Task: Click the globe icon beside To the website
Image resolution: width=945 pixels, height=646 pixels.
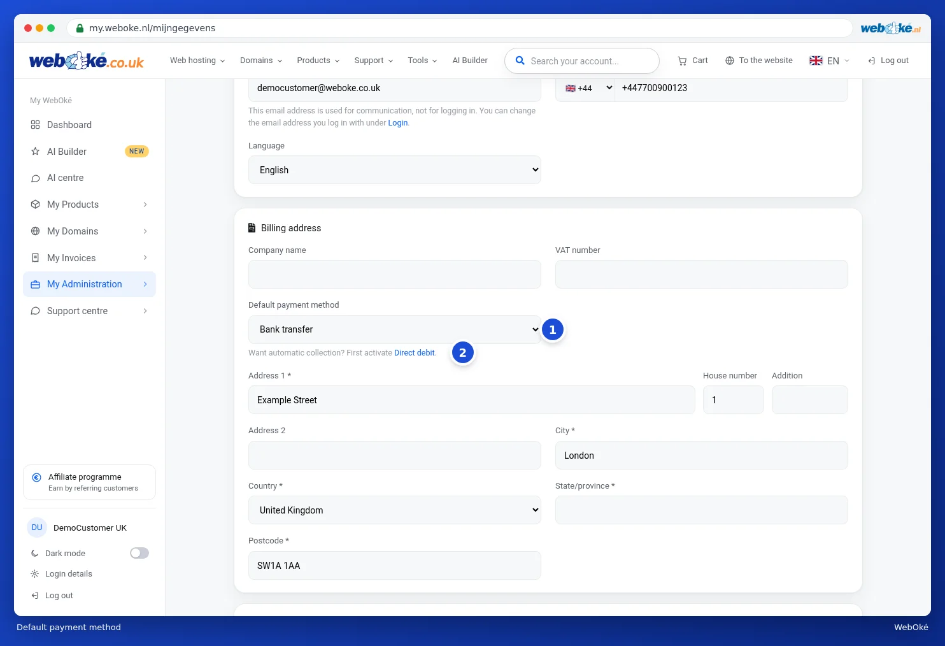Action: coord(730,61)
